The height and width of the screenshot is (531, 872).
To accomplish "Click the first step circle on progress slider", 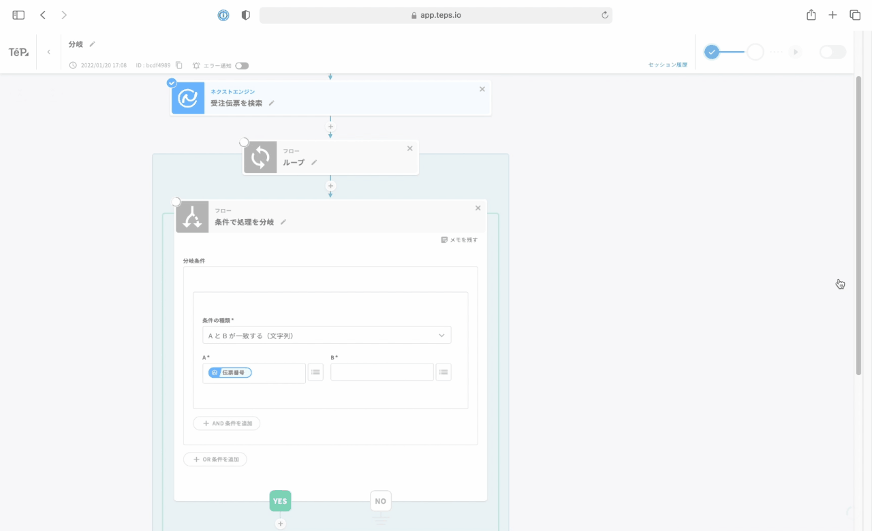I will [x=712, y=52].
